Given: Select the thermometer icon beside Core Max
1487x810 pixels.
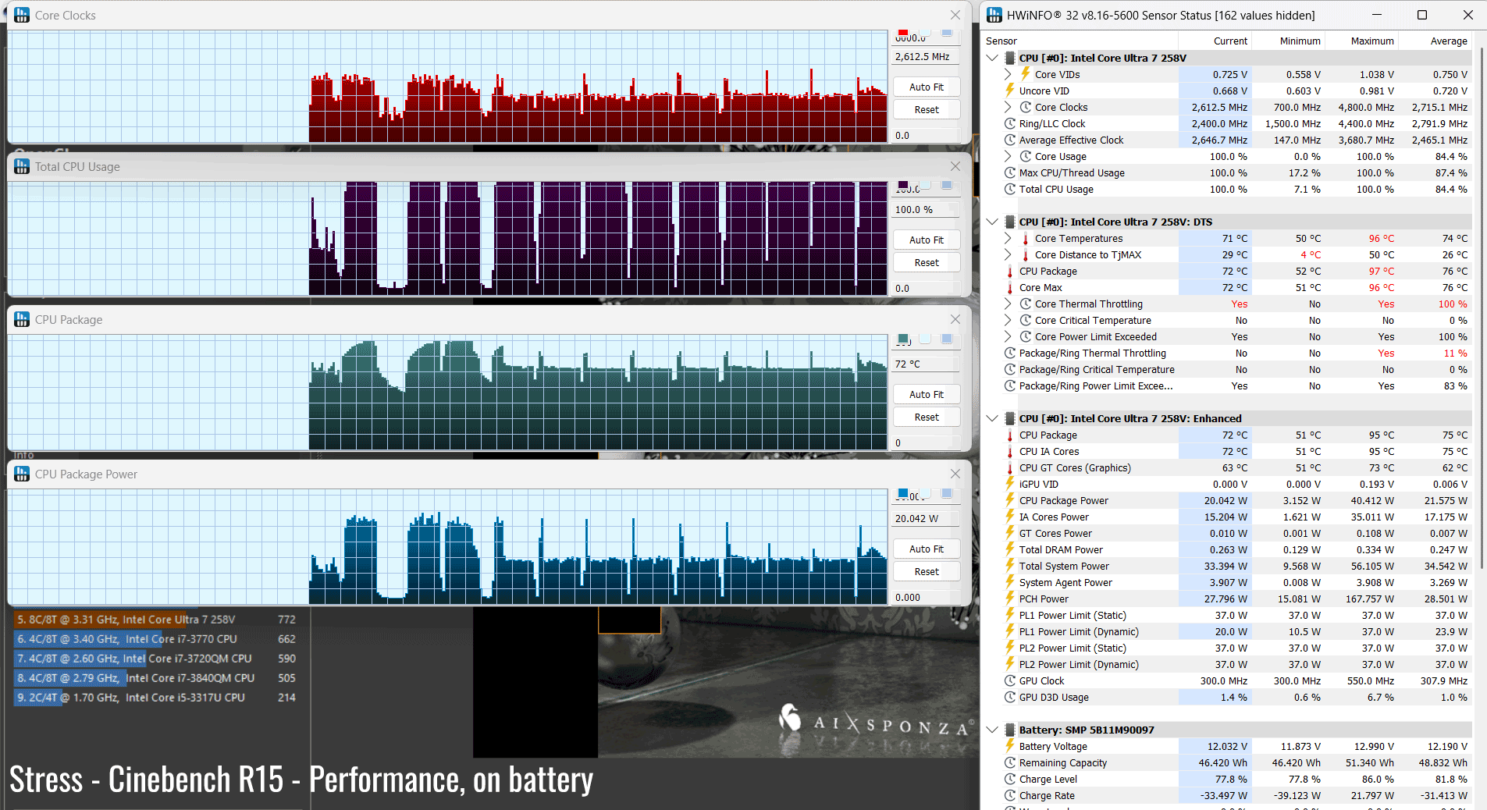Looking at the screenshot, I should pos(1010,288).
